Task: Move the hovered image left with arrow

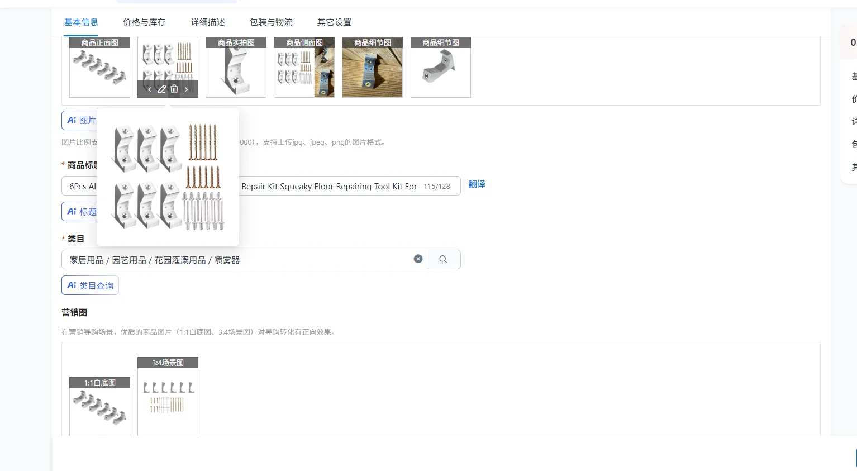Action: tap(150, 89)
